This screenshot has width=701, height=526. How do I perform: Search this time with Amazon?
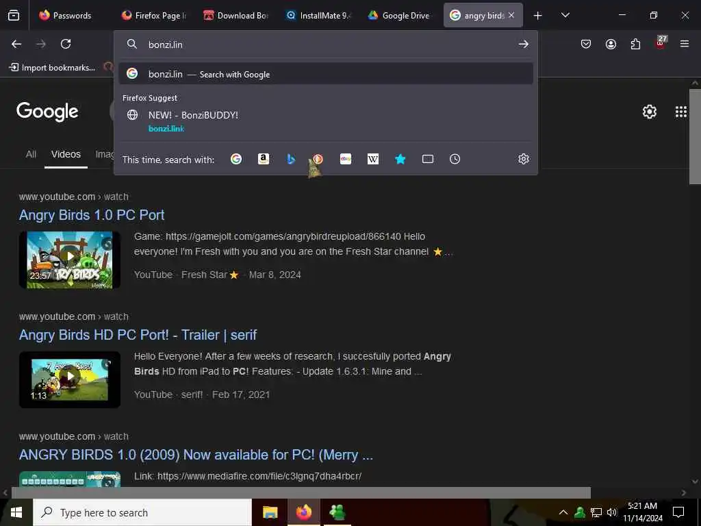(x=264, y=159)
